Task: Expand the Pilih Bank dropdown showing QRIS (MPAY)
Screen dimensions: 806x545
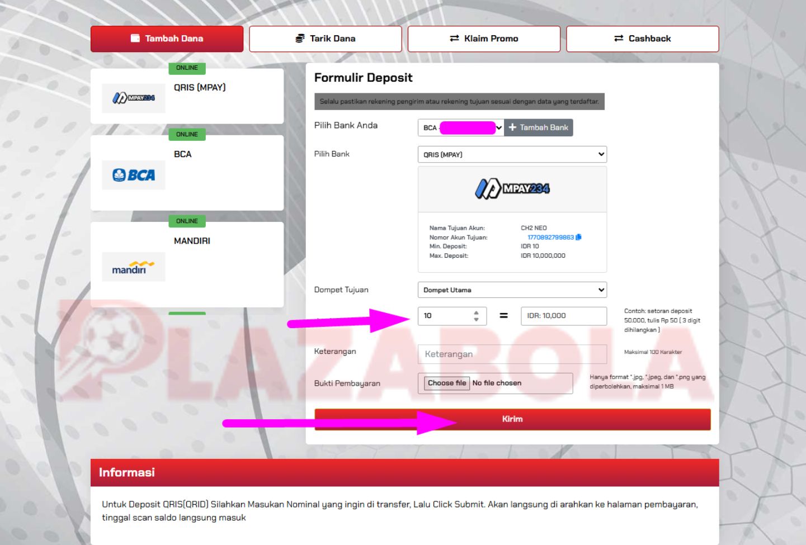Action: tap(512, 154)
